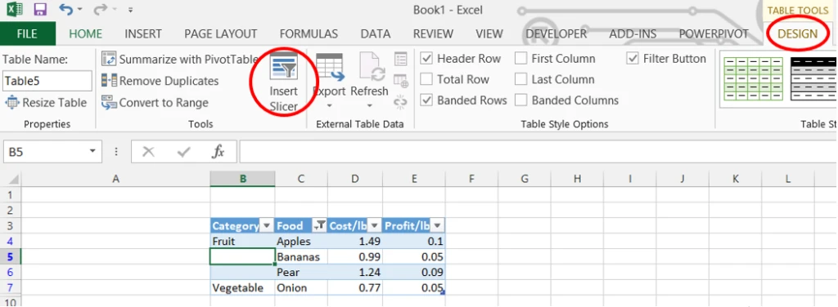Click the formula bar Cancel X icon
This screenshot has height=307, width=838.
click(149, 153)
